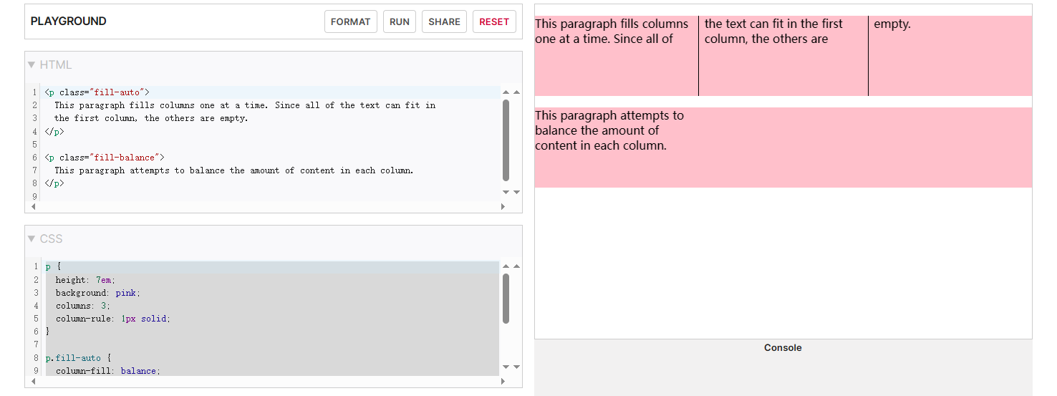The width and height of the screenshot is (1057, 396).
Task: Collapse the HTML editor section triangle
Action: point(31,64)
